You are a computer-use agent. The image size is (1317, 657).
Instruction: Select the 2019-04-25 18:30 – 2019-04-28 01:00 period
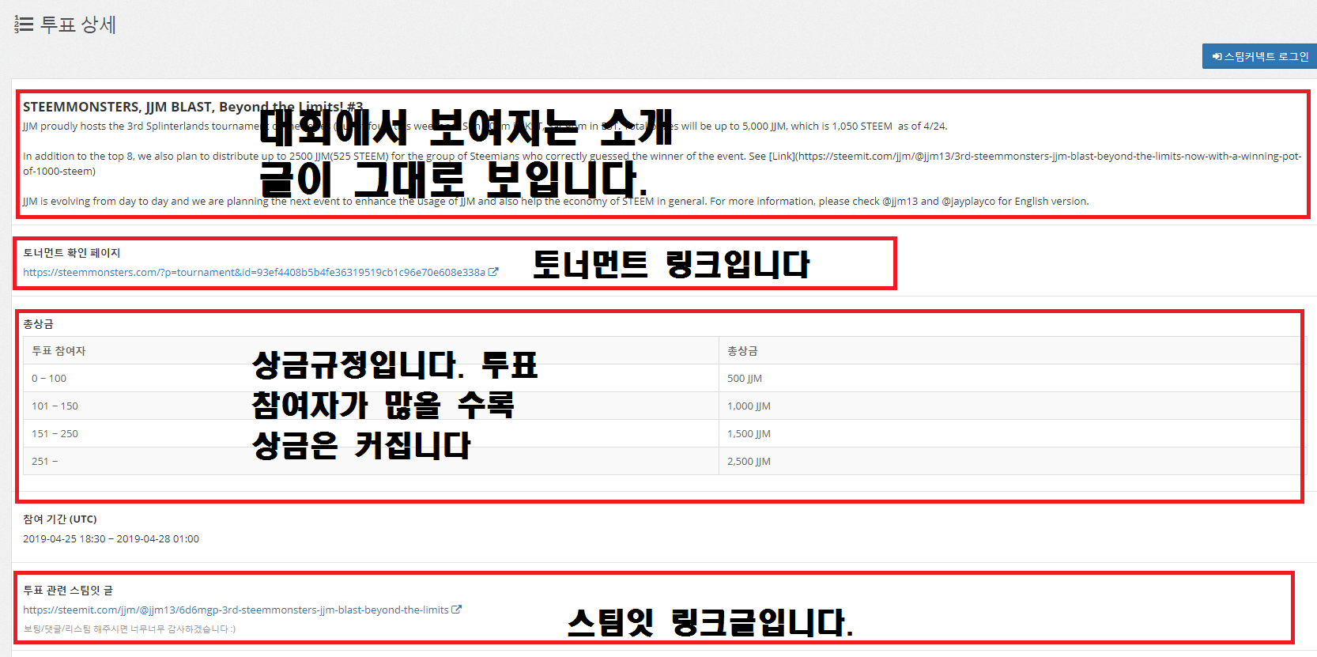point(111,538)
